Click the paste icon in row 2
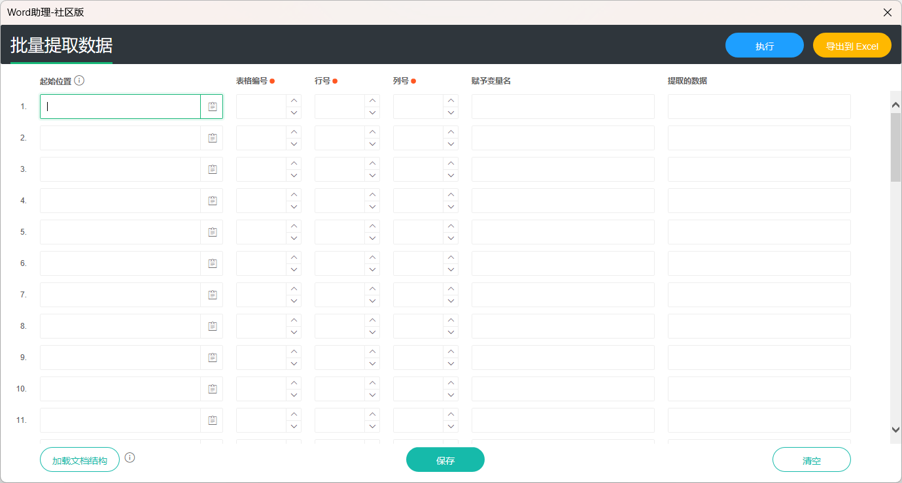The width and height of the screenshot is (902, 483). click(213, 138)
